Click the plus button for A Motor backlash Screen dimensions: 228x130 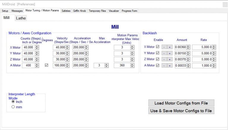(170, 65)
